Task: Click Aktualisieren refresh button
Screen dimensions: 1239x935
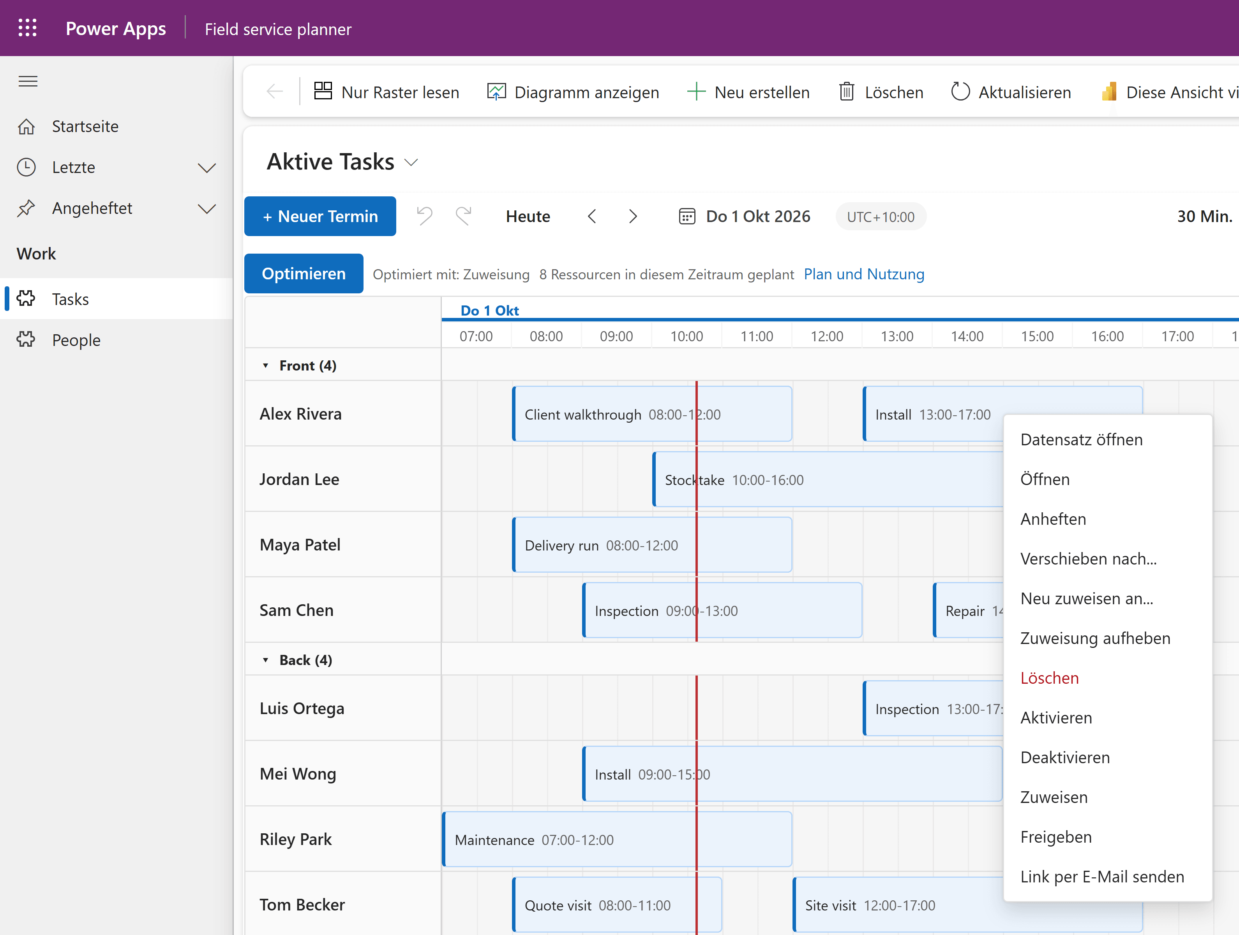Action: click(1011, 92)
